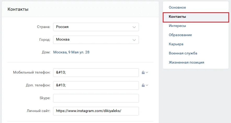Expand privacy chevron next to Доп. телефон lock
This screenshot has width=231, height=123.
[147, 85]
